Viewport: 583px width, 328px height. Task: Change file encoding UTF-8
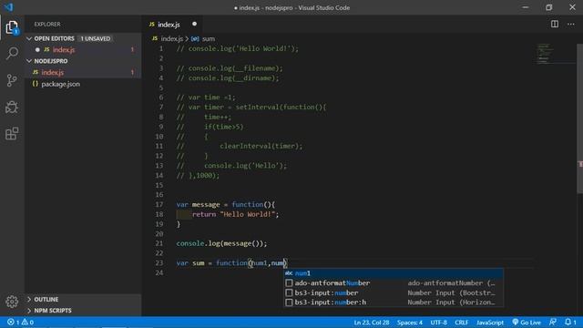(438, 322)
